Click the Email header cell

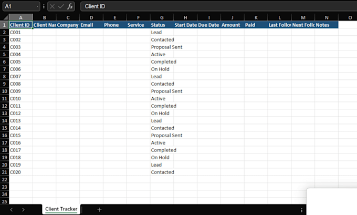click(91, 25)
